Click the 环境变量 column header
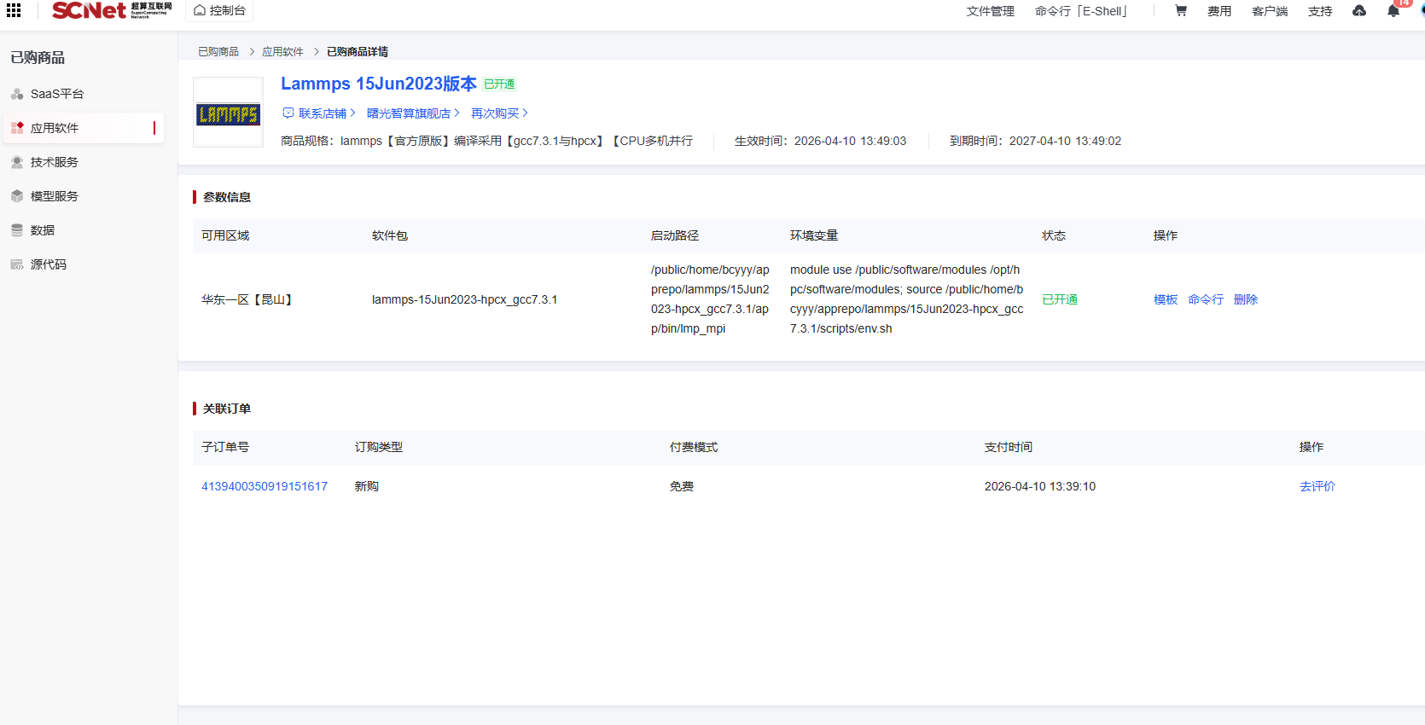 (814, 235)
